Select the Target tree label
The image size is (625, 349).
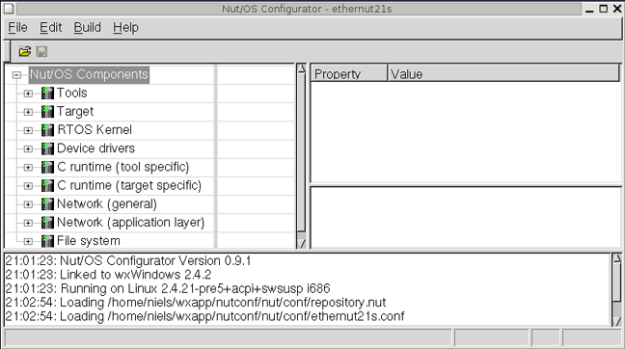coord(75,112)
